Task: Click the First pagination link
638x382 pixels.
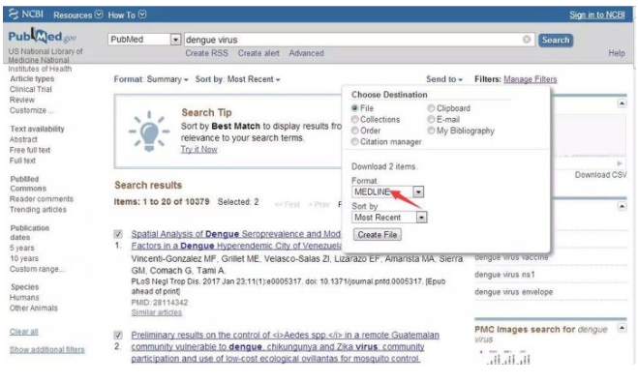Action: [x=288, y=204]
